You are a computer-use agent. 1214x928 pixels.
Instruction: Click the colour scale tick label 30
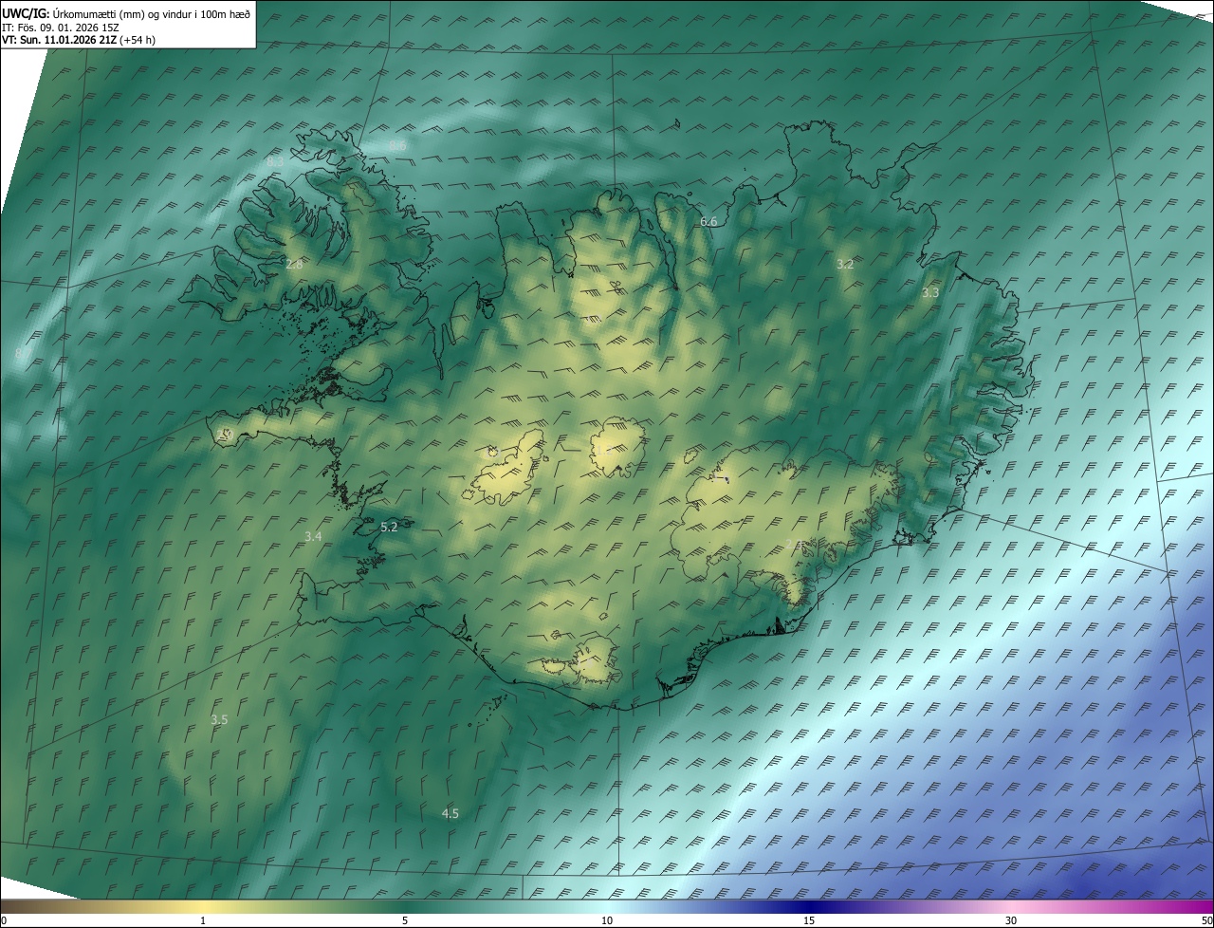coord(1011,920)
